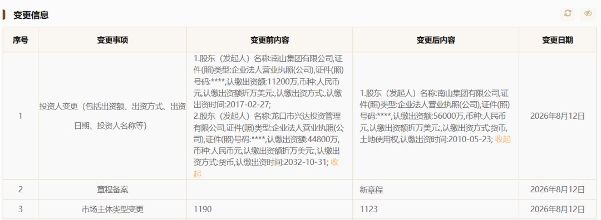Click the refresh icon beside 变更信息
The width and height of the screenshot is (601, 220).
(568, 14)
